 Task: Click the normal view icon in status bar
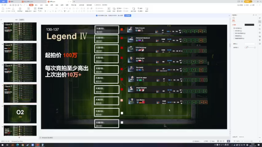coord(218,141)
